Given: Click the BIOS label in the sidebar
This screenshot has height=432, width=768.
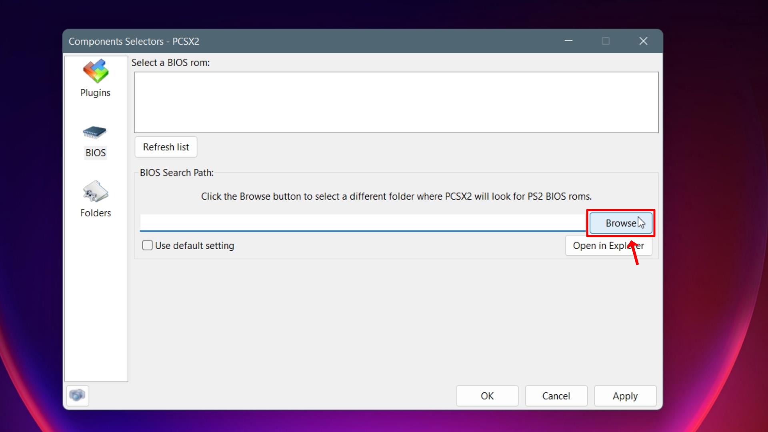Looking at the screenshot, I should coord(95,152).
